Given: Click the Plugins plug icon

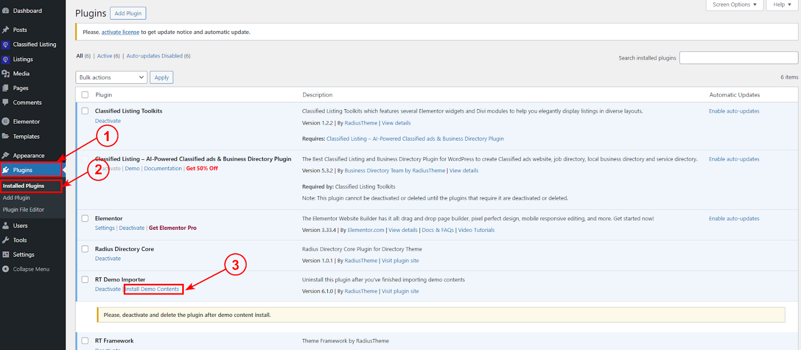Looking at the screenshot, I should tap(6, 170).
